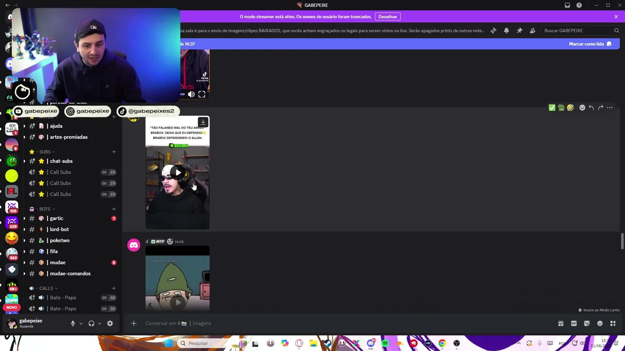Collapse the SUBS category
625x351 pixels.
(x=45, y=152)
